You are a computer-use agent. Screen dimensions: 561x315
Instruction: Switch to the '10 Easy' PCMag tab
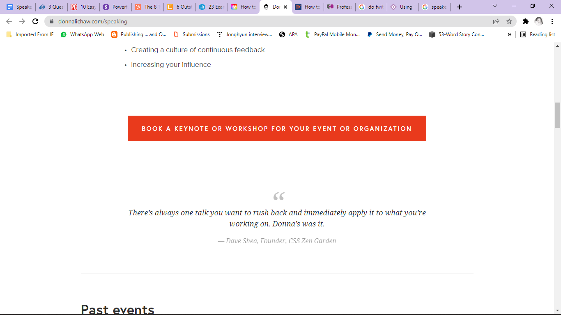click(x=83, y=7)
